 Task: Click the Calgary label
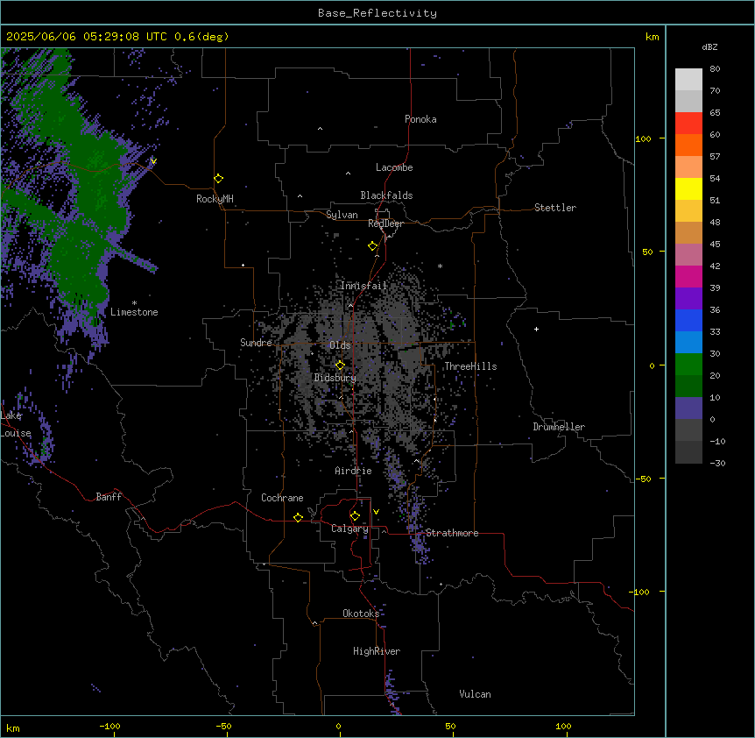[x=349, y=529]
